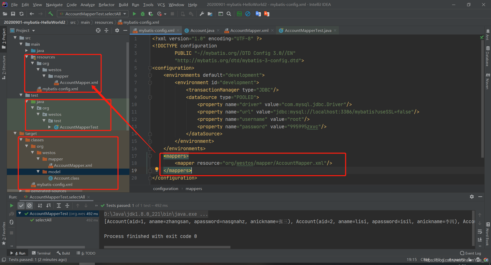Click Synchronize refresh icon
The width and height of the screenshot is (491, 265).
click(21, 14)
